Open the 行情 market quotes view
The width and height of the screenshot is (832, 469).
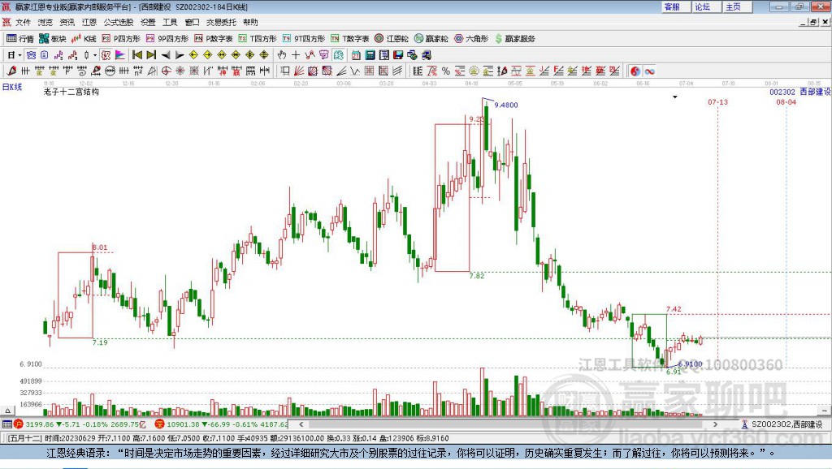coord(19,39)
